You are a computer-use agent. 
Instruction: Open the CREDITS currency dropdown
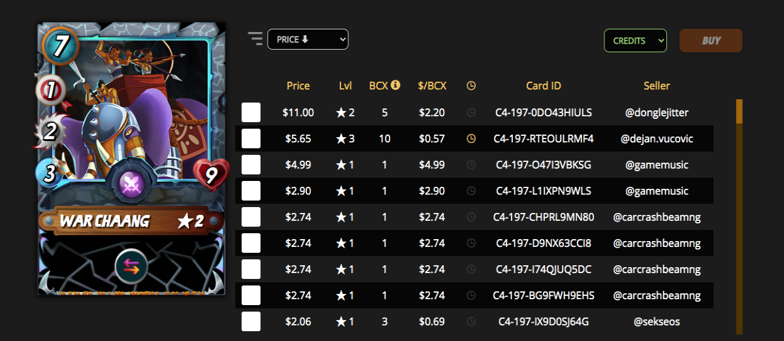(x=636, y=41)
